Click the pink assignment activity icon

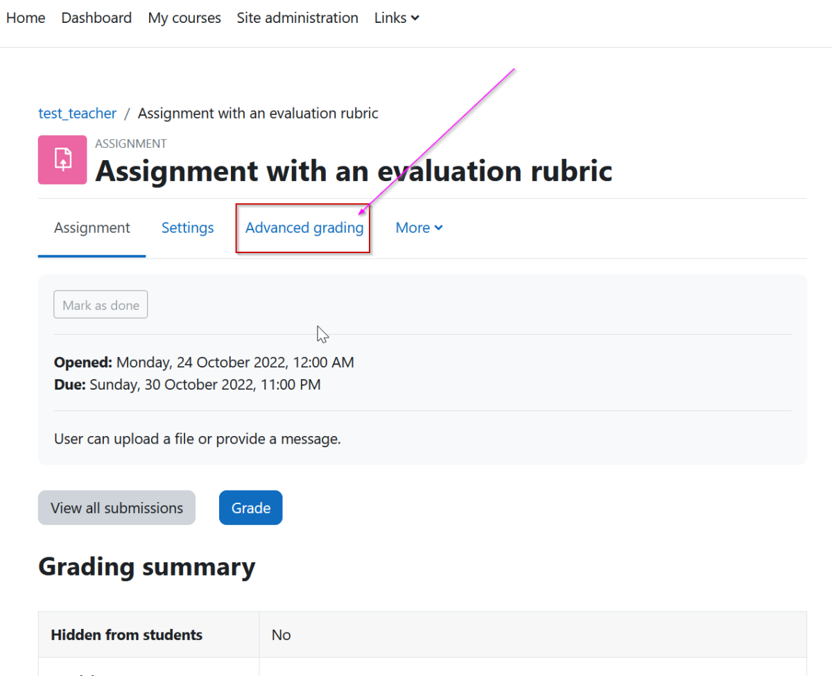coord(64,159)
